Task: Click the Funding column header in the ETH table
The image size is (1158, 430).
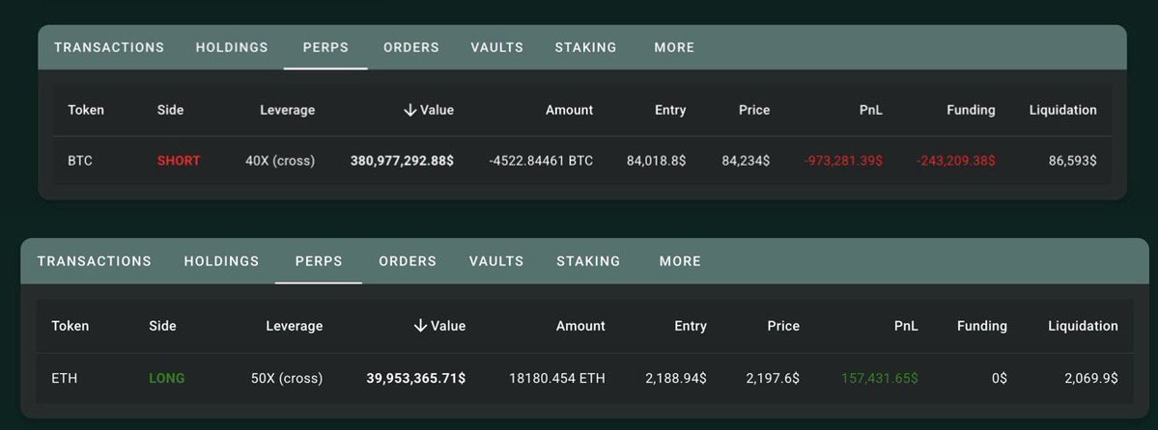Action: click(x=981, y=327)
